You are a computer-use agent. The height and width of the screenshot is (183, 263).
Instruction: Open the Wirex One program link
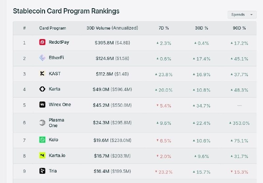pos(60,104)
